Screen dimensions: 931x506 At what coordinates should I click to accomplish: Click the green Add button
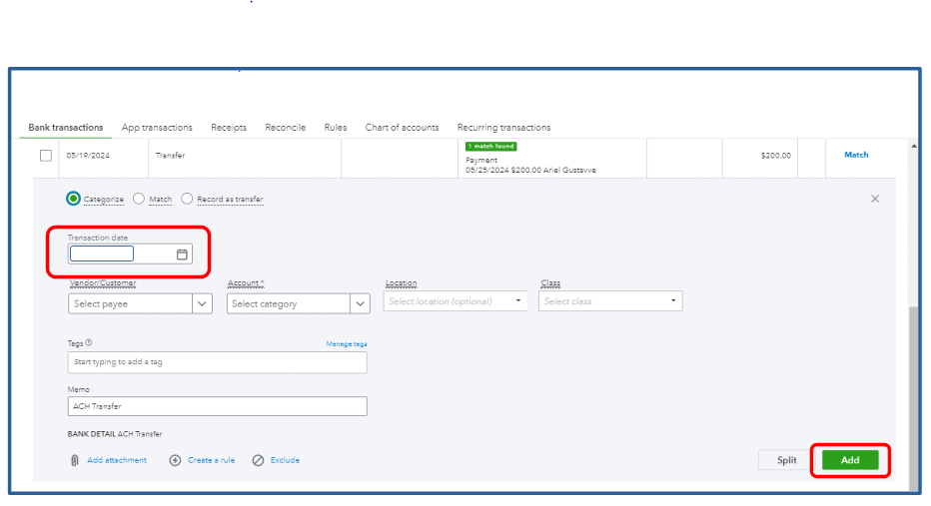850,460
